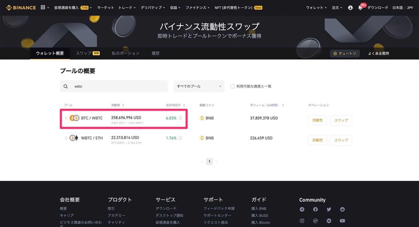Open the YouTube community icon

(x=342, y=221)
